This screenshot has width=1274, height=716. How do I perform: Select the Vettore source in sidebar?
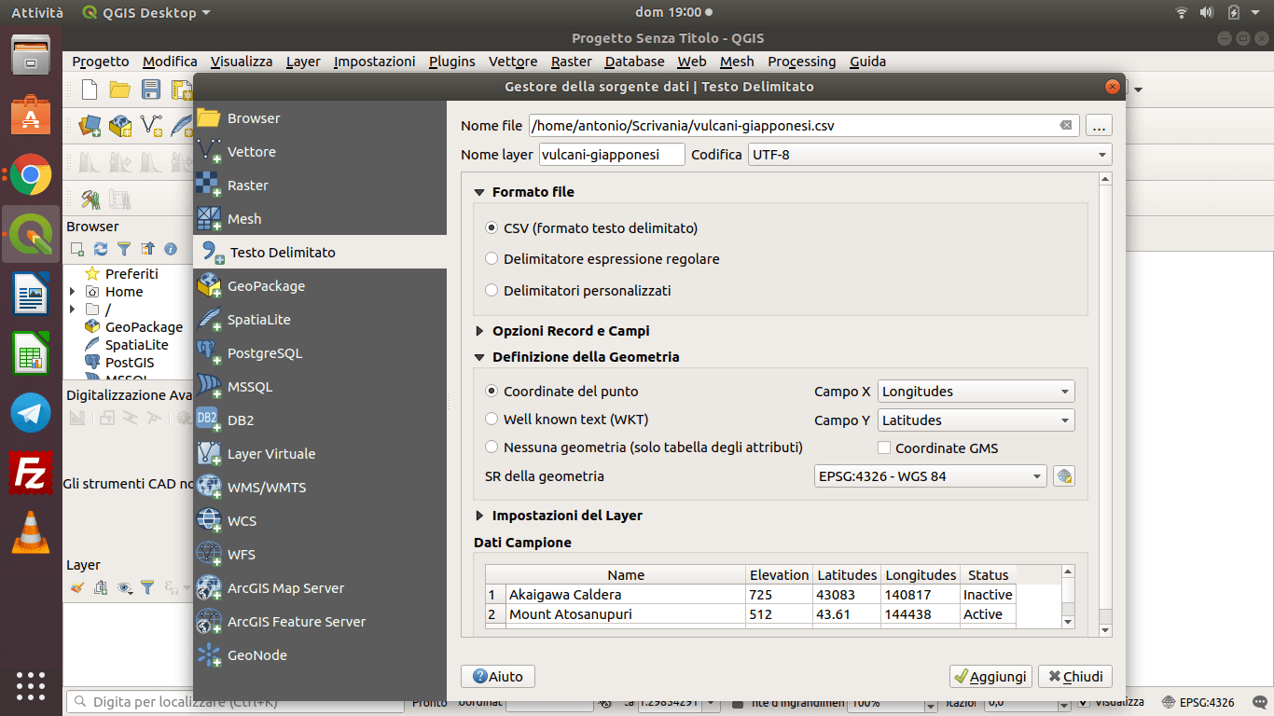click(320, 152)
